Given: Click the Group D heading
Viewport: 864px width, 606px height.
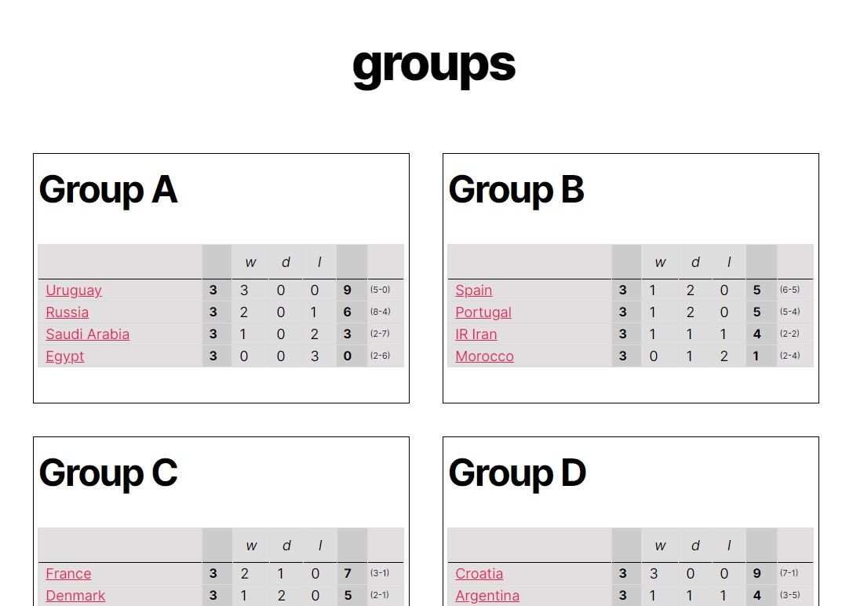Looking at the screenshot, I should 517,473.
